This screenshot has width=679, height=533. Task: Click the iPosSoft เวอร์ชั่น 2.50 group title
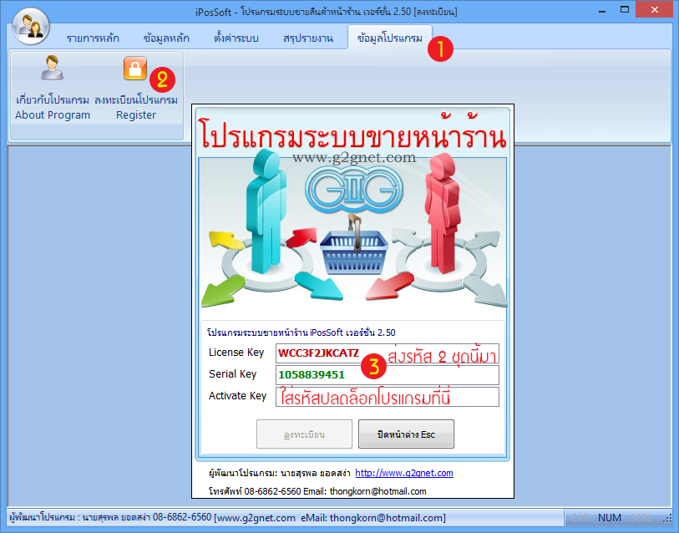pyautogui.click(x=301, y=332)
